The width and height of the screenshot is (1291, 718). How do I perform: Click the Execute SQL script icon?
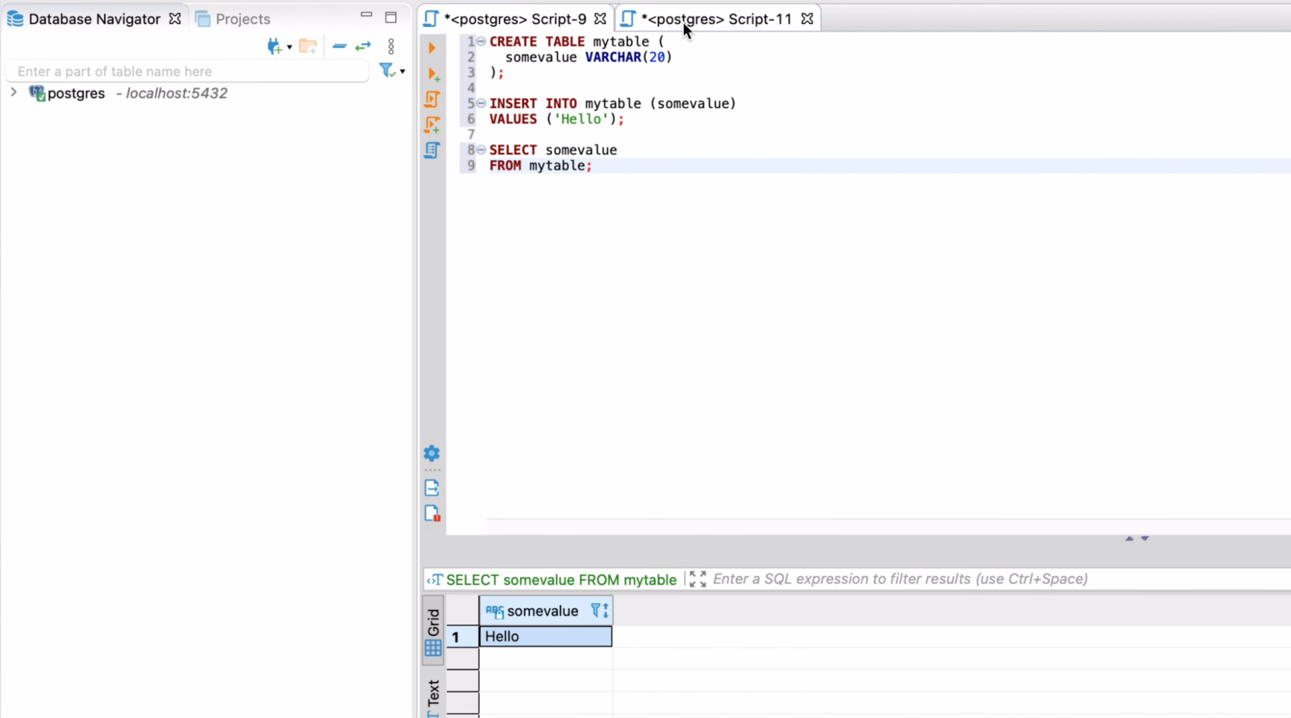coord(432,99)
